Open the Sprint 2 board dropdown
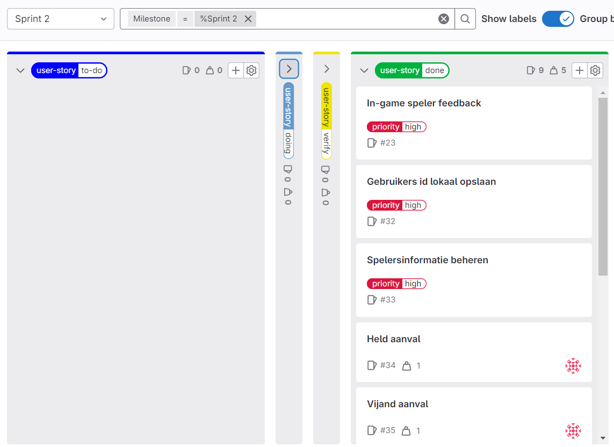The height and width of the screenshot is (447, 614). pos(61,19)
